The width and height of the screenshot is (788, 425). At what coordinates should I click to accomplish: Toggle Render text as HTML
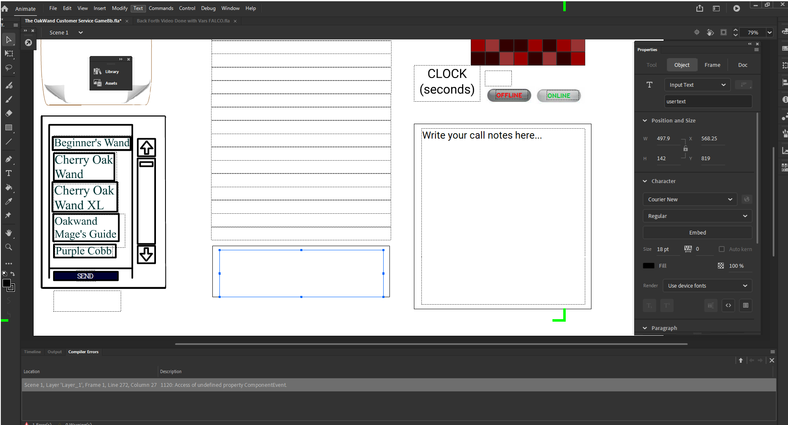coord(728,305)
